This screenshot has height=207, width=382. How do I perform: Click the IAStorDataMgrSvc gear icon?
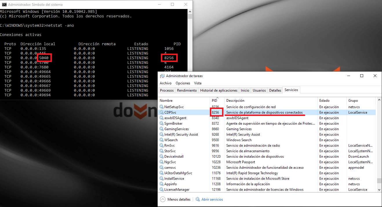point(162,173)
